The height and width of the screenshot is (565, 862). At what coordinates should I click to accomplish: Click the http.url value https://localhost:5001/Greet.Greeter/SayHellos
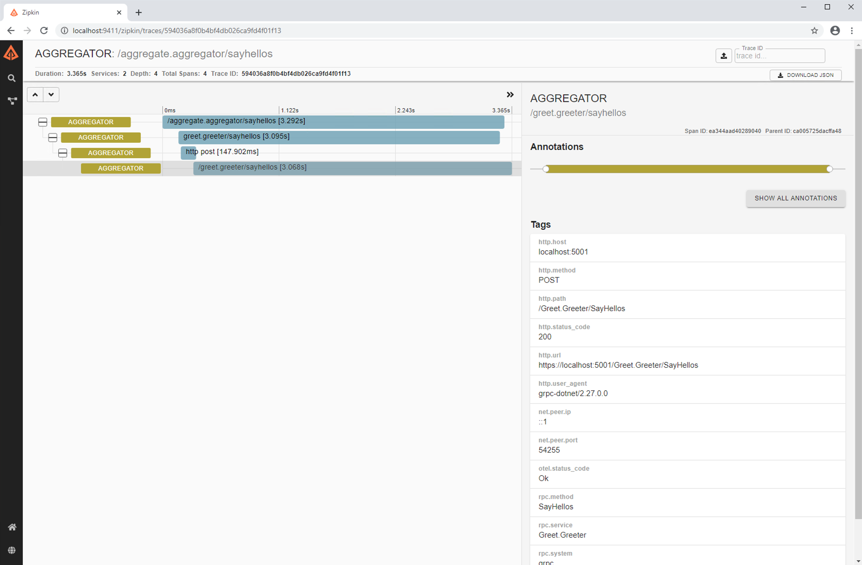618,365
